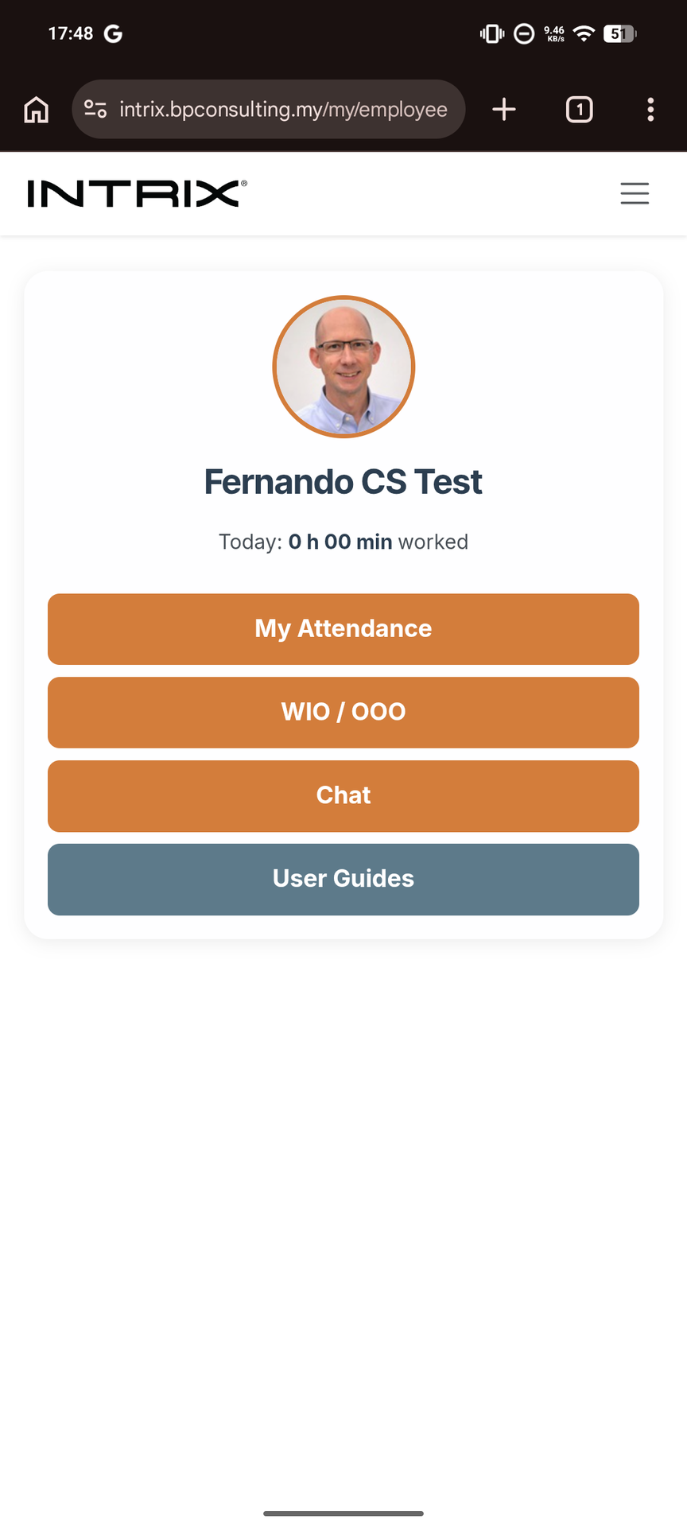Screen dimensions: 687x1527
Task: Click the INTRIX logo
Action: point(137,193)
